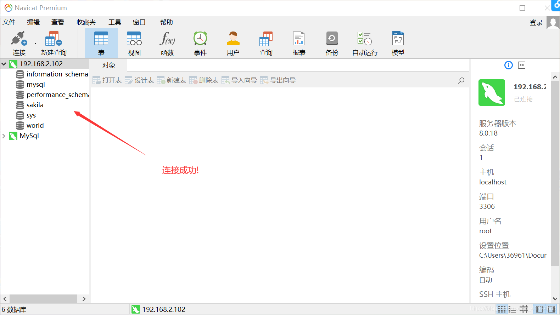Click the tree horizontal scrollbar right arrow
The height and width of the screenshot is (315, 560).
pos(84,299)
